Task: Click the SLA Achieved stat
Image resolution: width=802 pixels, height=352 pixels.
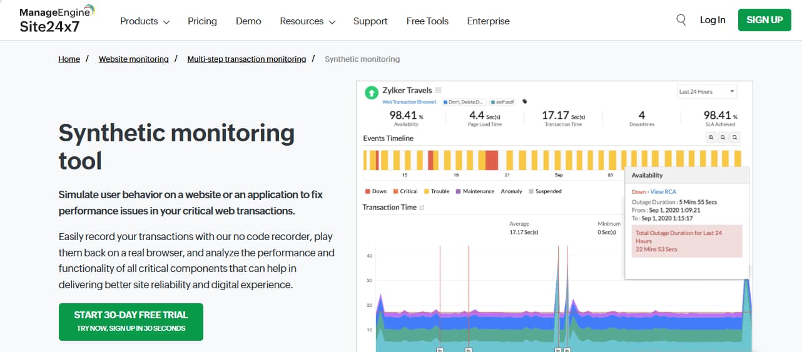Action: (720, 118)
